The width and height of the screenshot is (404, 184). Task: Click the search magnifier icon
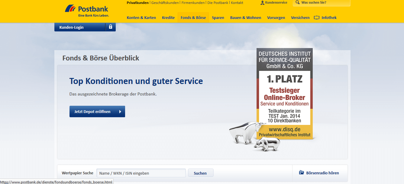297,2
